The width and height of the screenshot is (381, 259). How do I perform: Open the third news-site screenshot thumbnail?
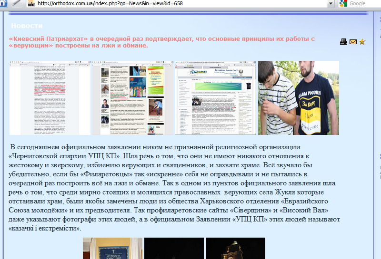(x=216, y=98)
